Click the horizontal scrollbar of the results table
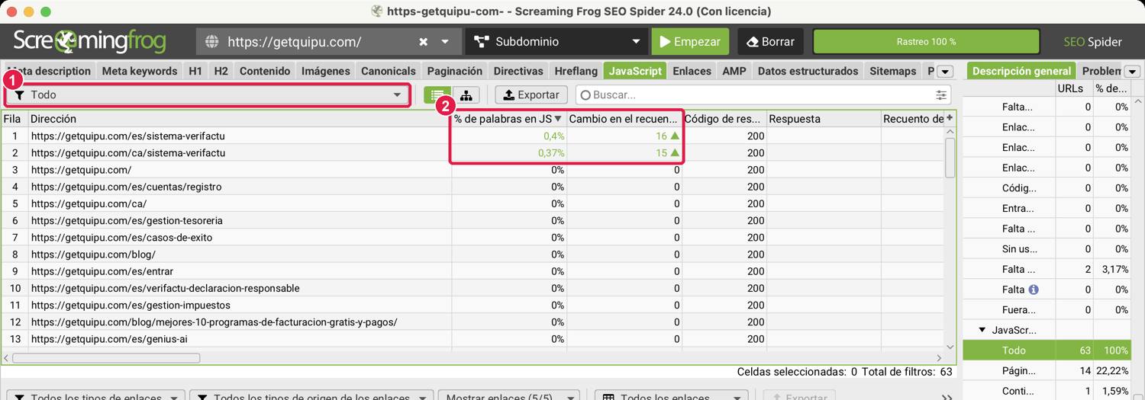 coord(106,357)
